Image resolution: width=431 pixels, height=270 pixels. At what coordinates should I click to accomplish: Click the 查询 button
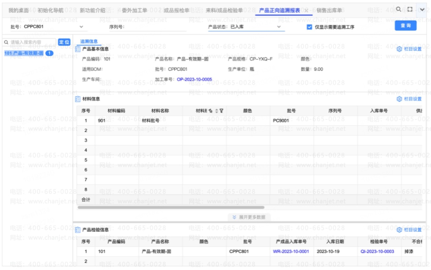tap(406, 26)
